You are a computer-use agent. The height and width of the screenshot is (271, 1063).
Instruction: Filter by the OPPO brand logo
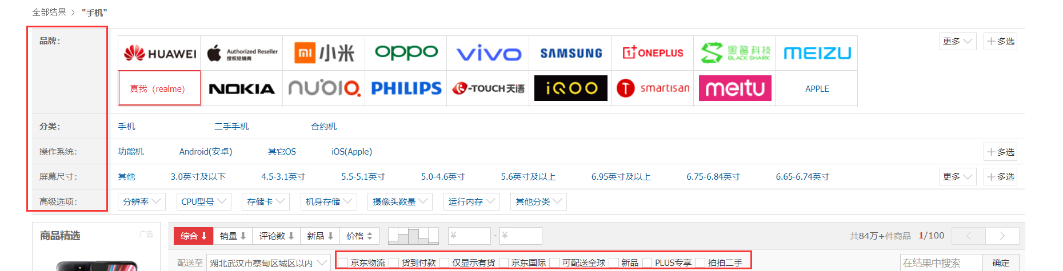tap(406, 53)
